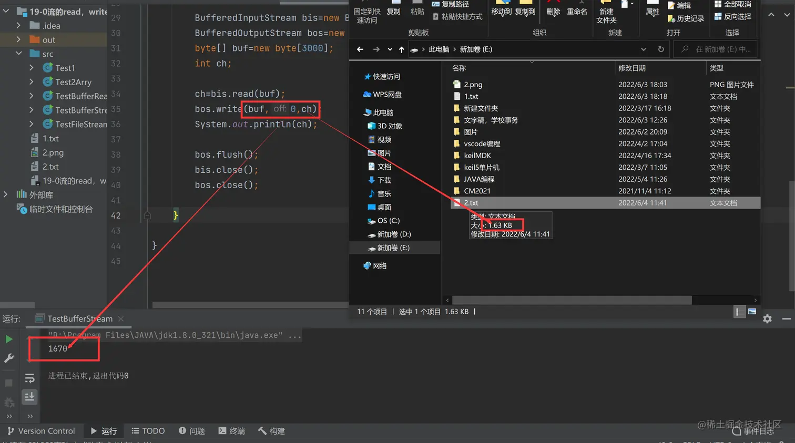Click the Explorer search box
This screenshot has height=443, width=795.
pos(716,49)
